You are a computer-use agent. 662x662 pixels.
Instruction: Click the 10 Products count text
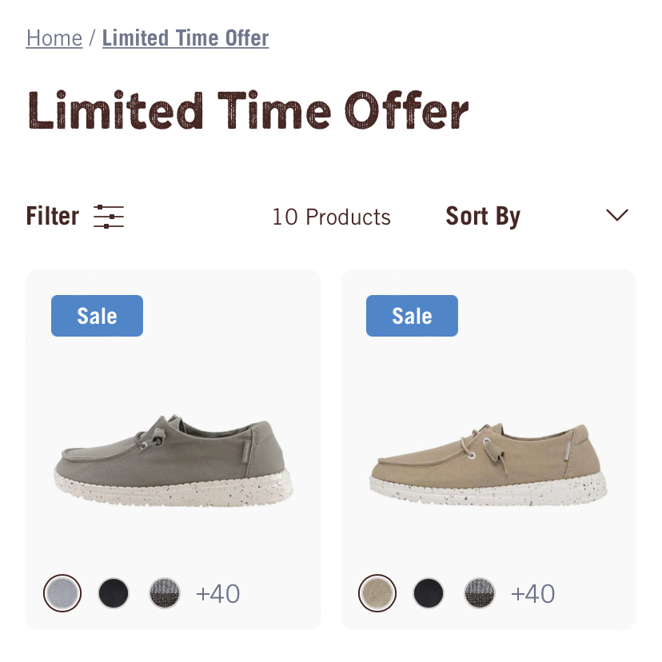click(330, 216)
